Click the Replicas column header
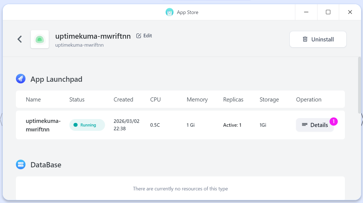The image size is (363, 203). [x=233, y=100]
